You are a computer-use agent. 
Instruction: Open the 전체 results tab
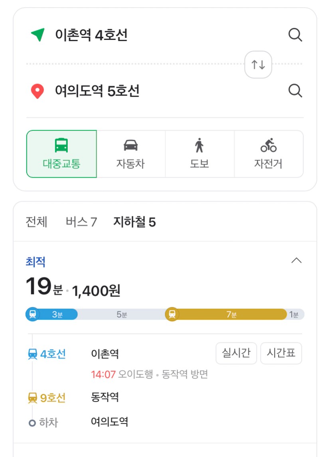point(36,222)
